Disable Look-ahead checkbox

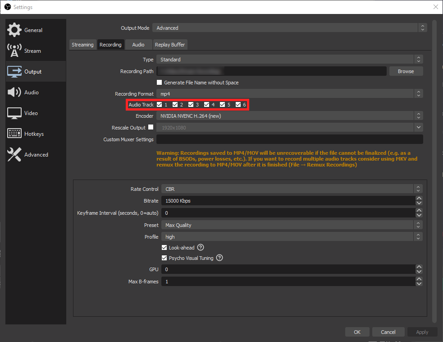pos(164,248)
